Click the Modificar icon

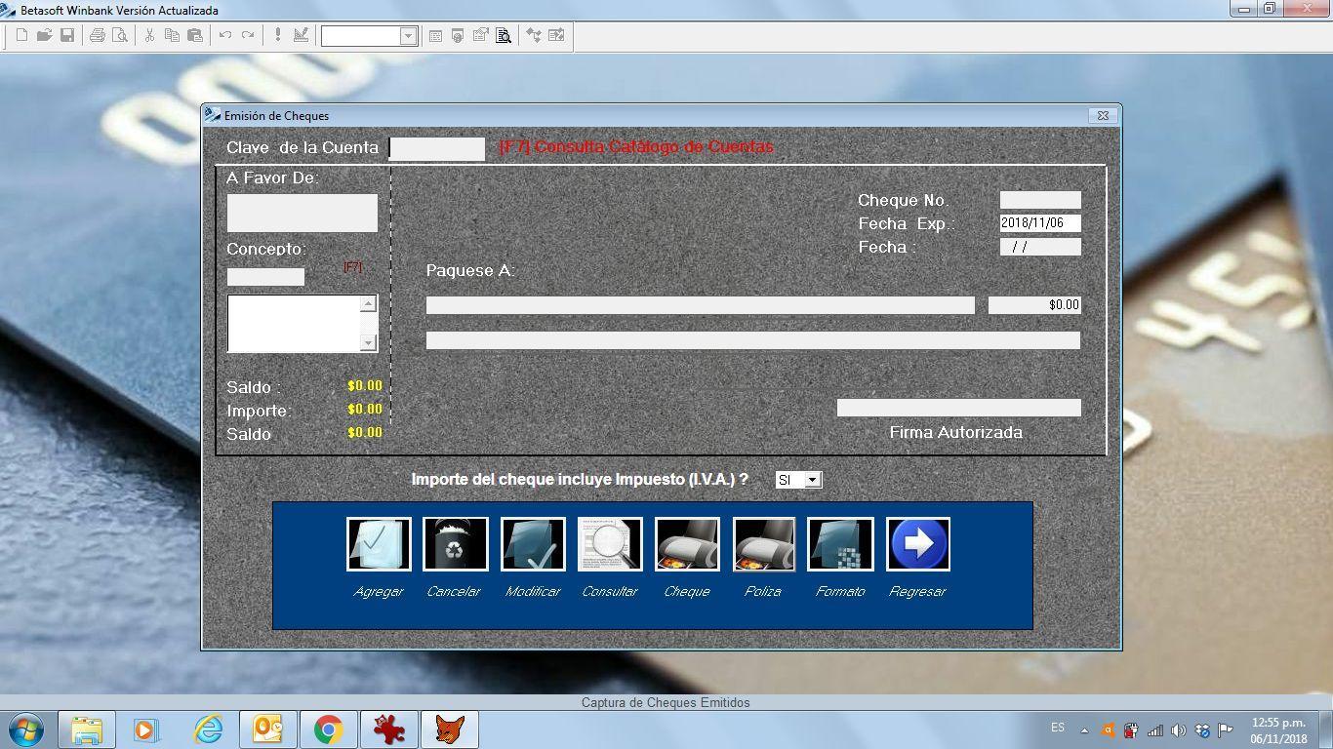click(x=533, y=544)
